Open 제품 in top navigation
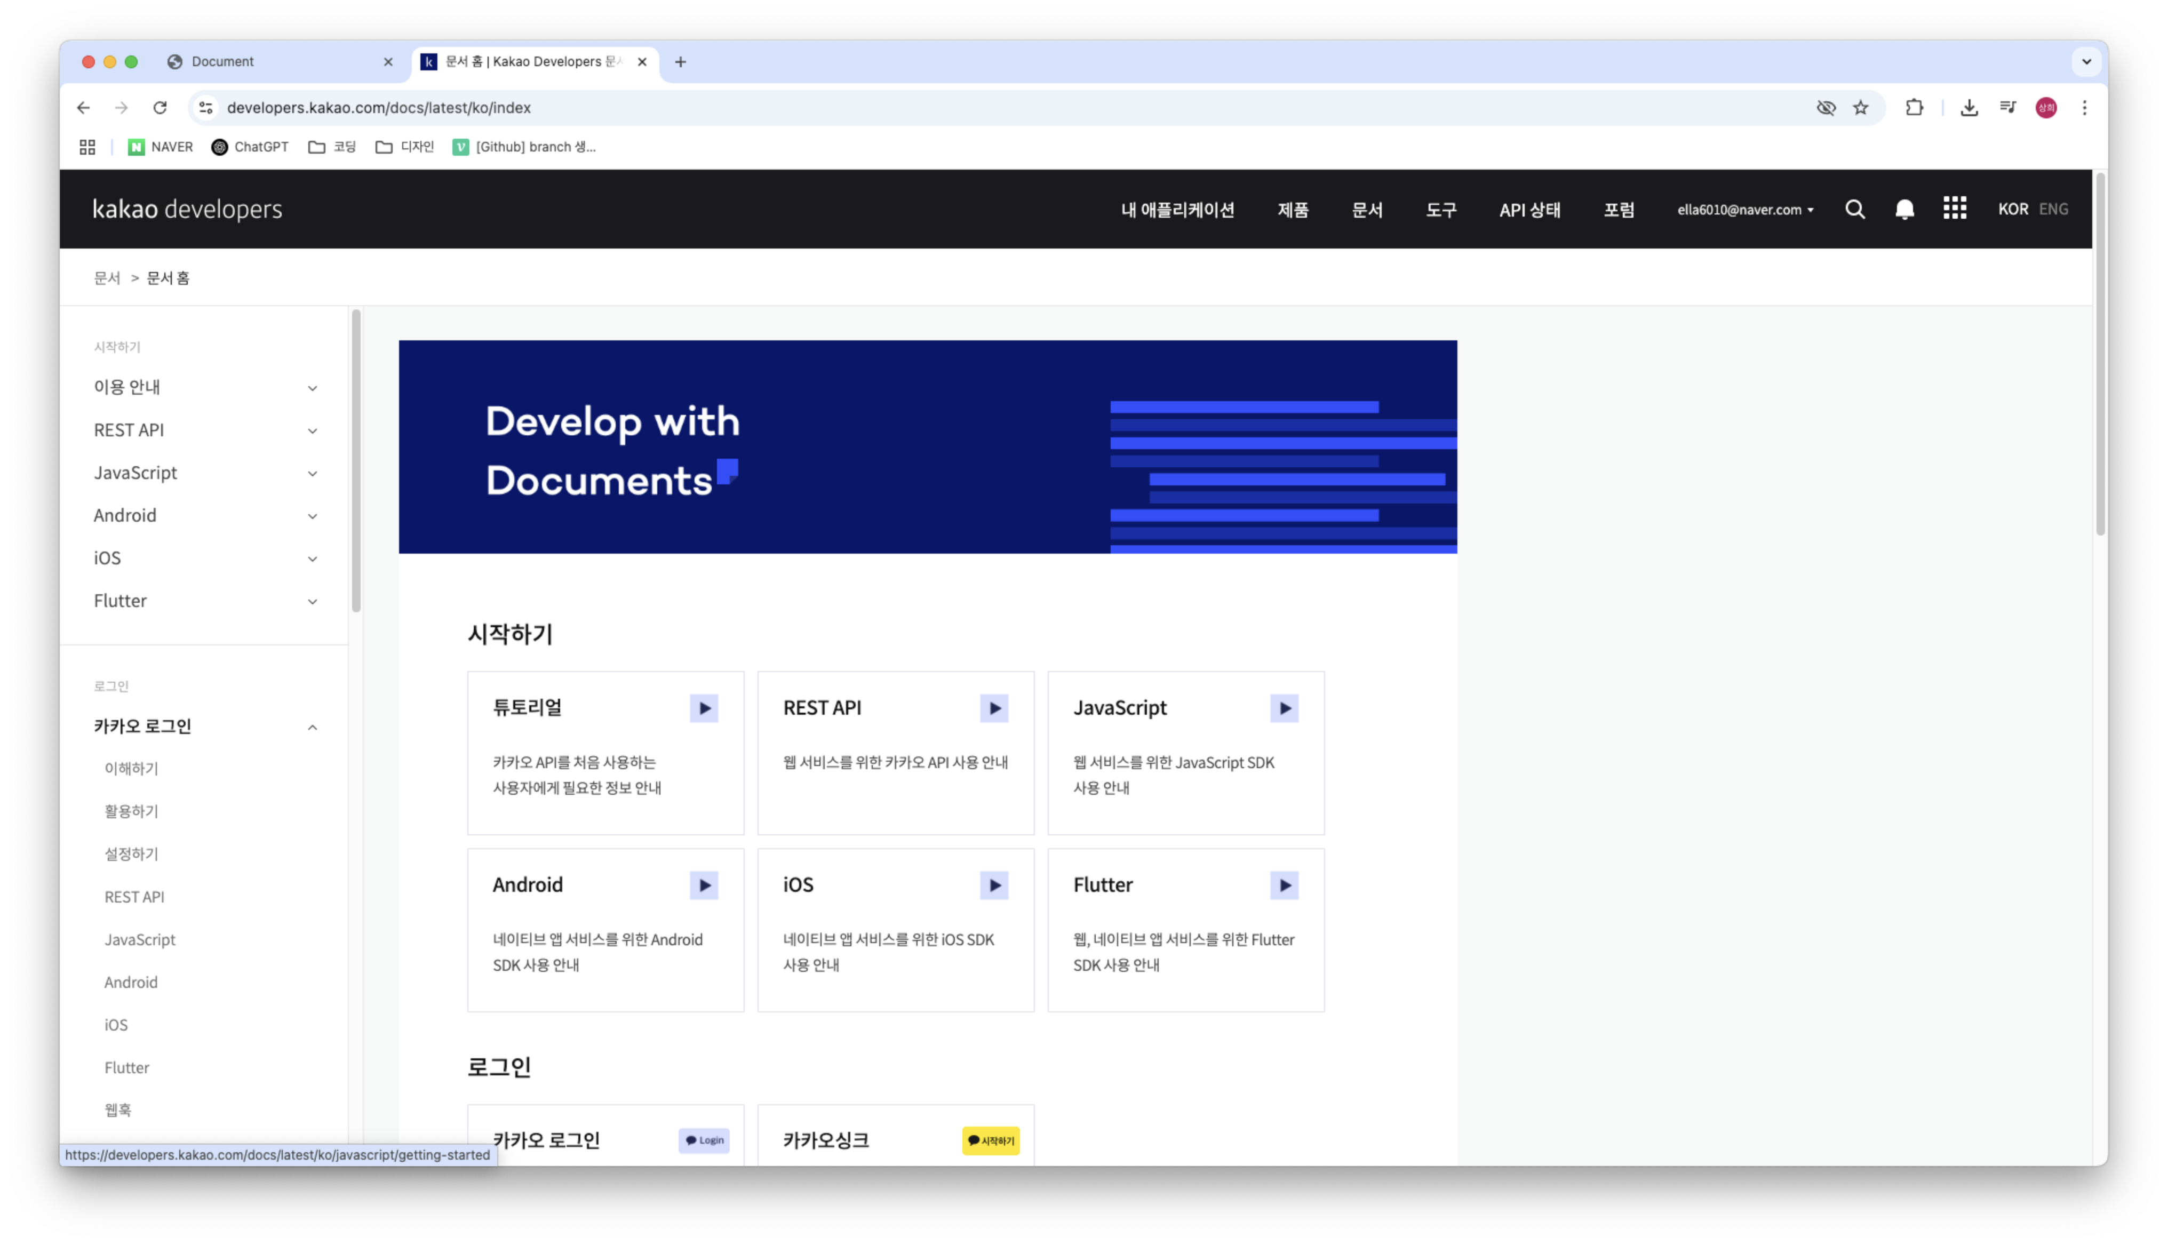2168x1245 pixels. (1293, 210)
